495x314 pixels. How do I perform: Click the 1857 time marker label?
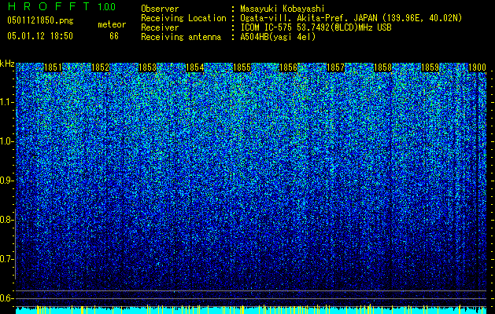[335, 68]
